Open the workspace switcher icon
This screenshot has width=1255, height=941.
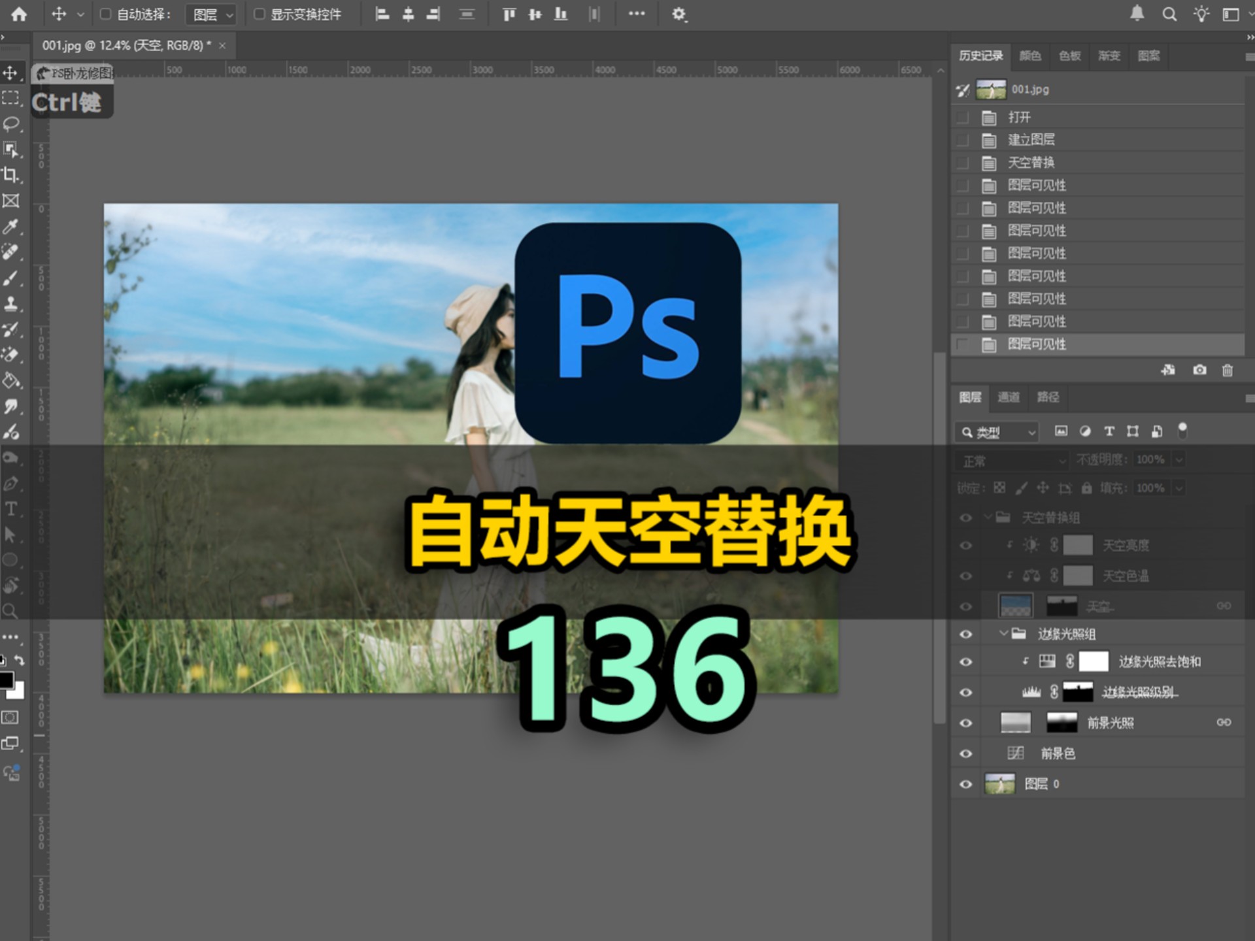pos(1231,14)
